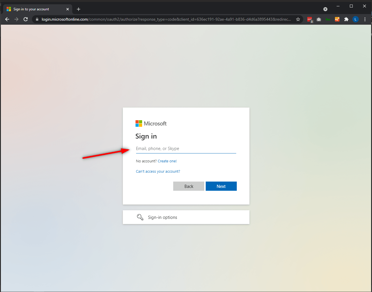Image resolution: width=372 pixels, height=292 pixels.
Task: Click the Back button
Action: (189, 186)
